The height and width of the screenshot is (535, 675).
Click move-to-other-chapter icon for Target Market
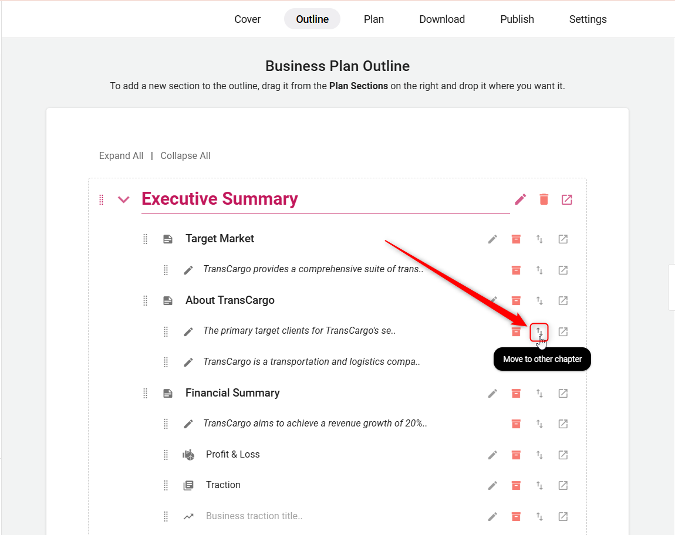point(539,239)
